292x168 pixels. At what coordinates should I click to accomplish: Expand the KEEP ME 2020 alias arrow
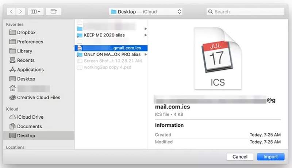pyautogui.click(x=146, y=35)
